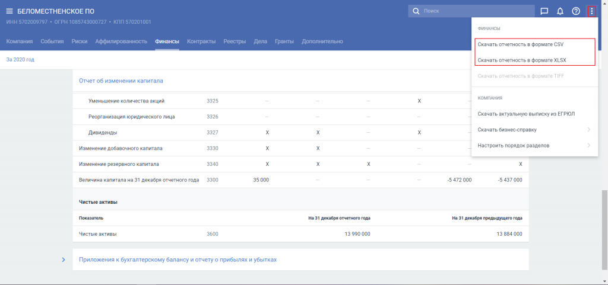Select the Изменение добавочного капитала row label
This screenshot has height=285, width=608.
121,148
